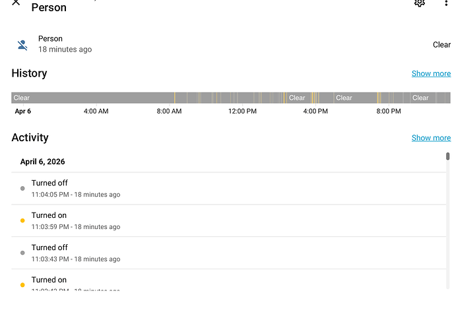Show more Activity entries

(431, 138)
